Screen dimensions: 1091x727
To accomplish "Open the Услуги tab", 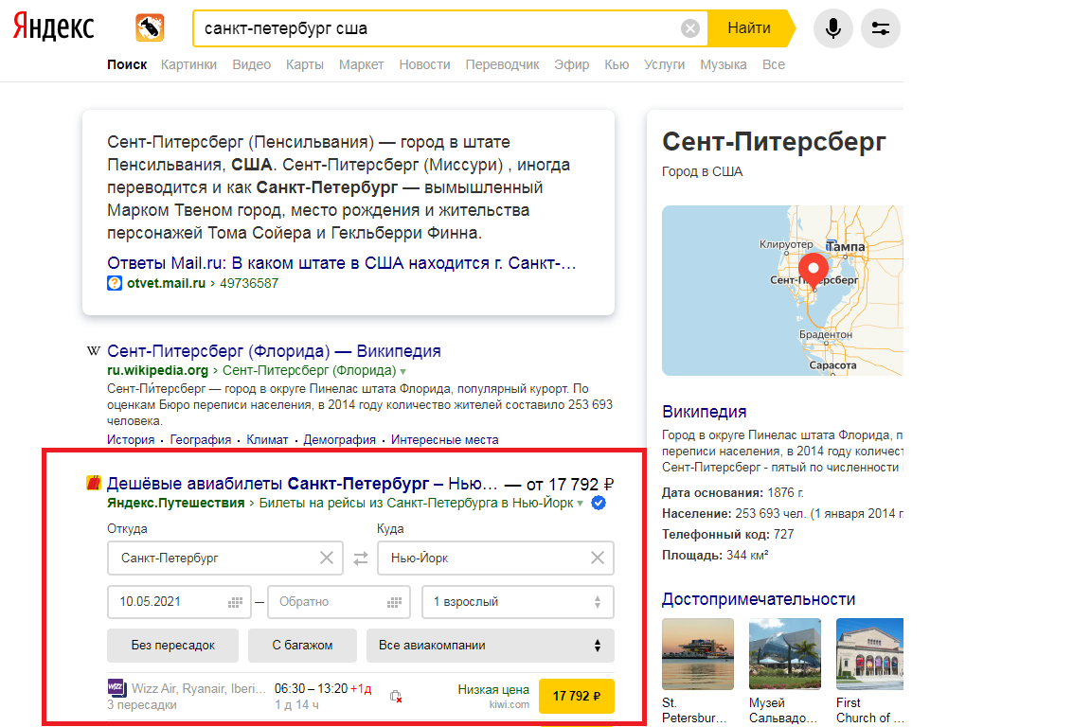I will tap(665, 64).
